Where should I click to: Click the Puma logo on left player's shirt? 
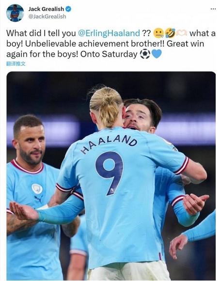[39, 198]
